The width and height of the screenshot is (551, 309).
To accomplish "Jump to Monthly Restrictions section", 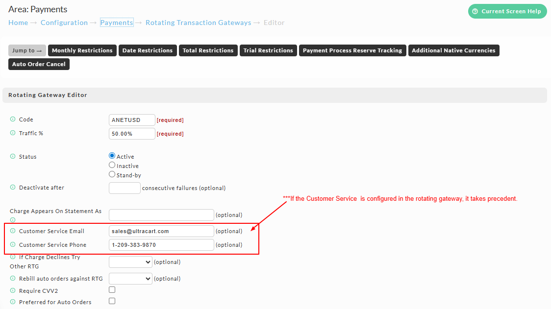I will pyautogui.click(x=82, y=50).
